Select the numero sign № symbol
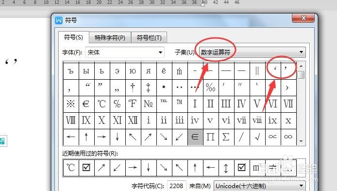This screenshot has width=337, height=191. (148, 104)
